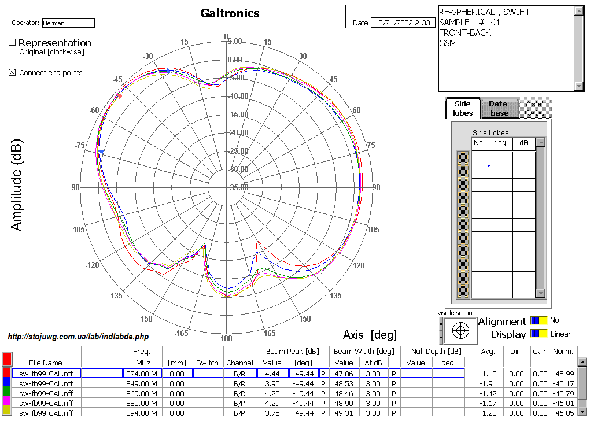Click the Beam Width [deg] column header
Screen dimensions: 590x421
click(364, 352)
